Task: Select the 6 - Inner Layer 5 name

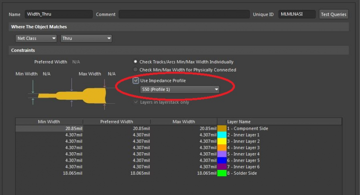Action: click(x=243, y=160)
